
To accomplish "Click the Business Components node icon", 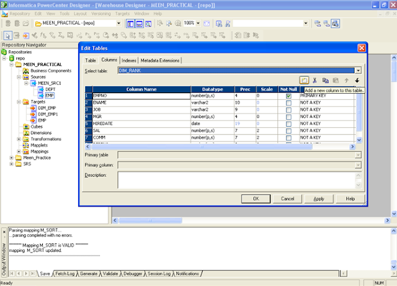I will (x=26, y=71).
